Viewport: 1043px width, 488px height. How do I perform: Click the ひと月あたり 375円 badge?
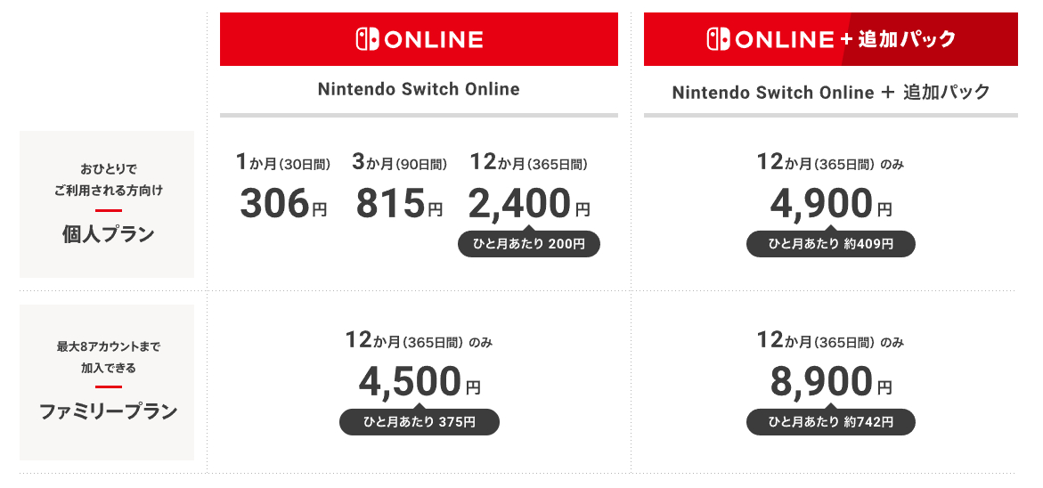[420, 422]
